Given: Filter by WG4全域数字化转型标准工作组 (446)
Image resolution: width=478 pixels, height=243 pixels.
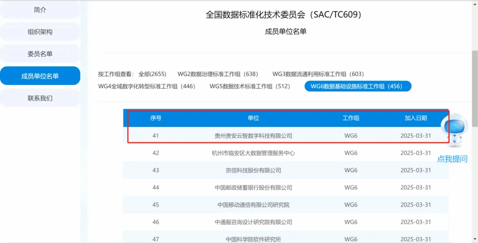Looking at the screenshot, I should point(146,86).
